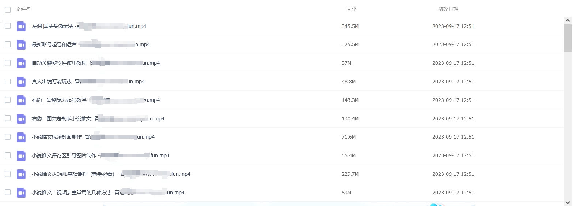This screenshot has height=206, width=576.
Task: Click video icon for 小说推文评论区引导图片制作
Action: (x=21, y=155)
